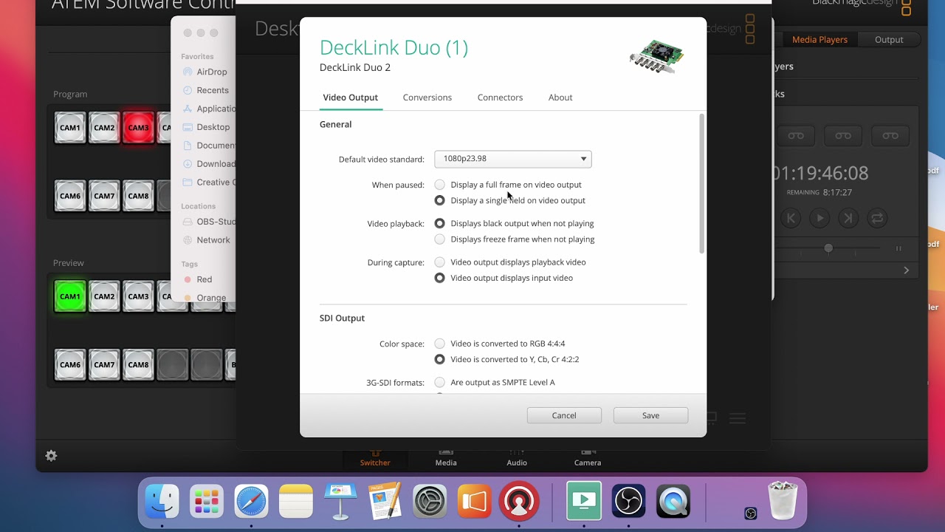Open the About tab

tap(560, 98)
